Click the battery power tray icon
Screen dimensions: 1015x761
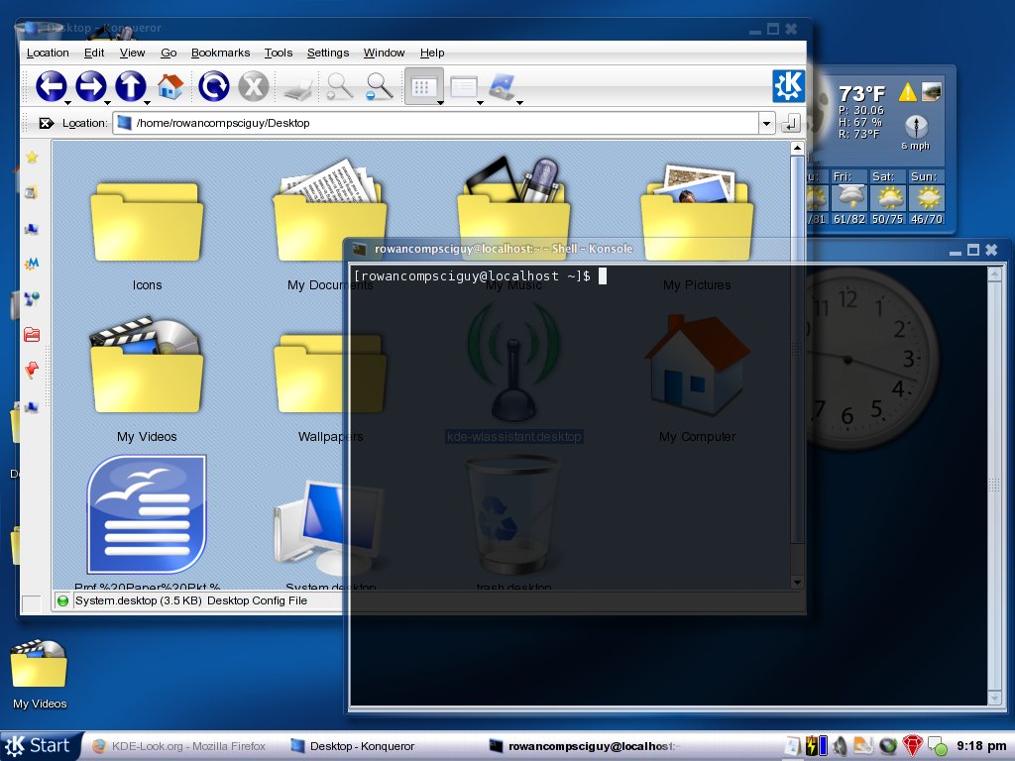click(x=816, y=746)
